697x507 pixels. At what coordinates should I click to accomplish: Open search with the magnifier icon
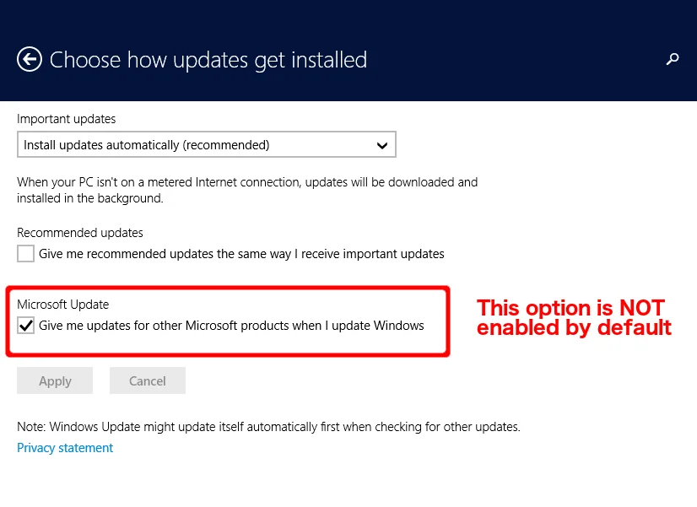tap(673, 59)
